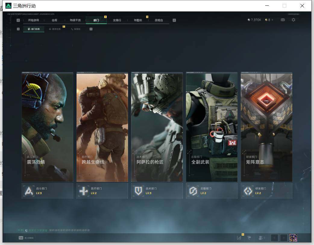
Task: Open the second sub-tab with yellow badge
Action: click(x=55, y=29)
